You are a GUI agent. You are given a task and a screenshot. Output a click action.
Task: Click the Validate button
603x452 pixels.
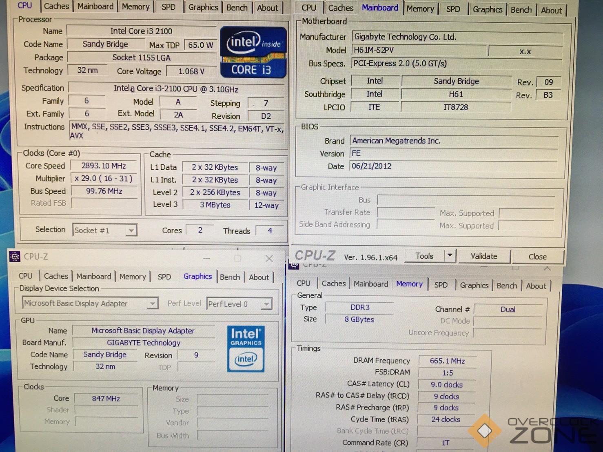tap(484, 256)
